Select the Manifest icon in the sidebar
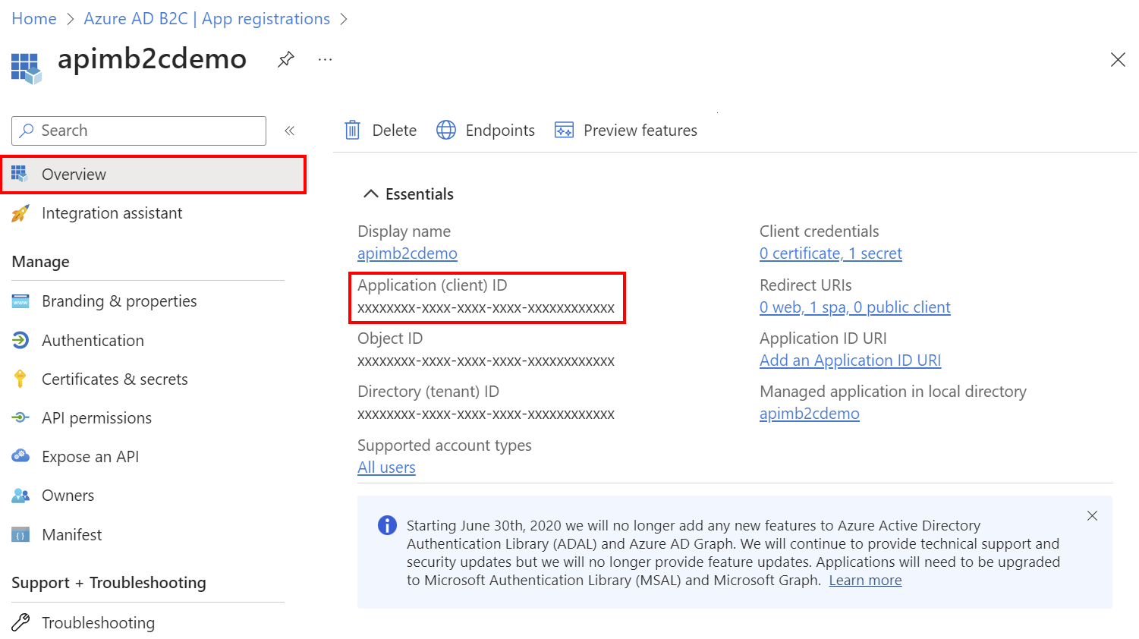Screen dimensions: 1139x639 pyautogui.click(x=20, y=534)
